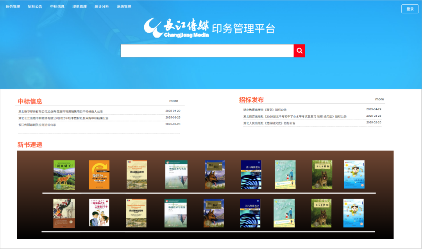Click more beside the 招标发布 heading
Screen dimensions: 422x249
tap(379, 100)
